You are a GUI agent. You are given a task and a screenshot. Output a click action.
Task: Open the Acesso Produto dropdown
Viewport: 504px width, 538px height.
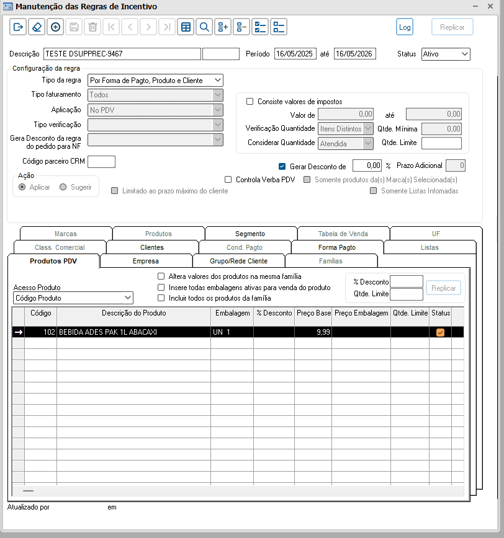click(73, 298)
